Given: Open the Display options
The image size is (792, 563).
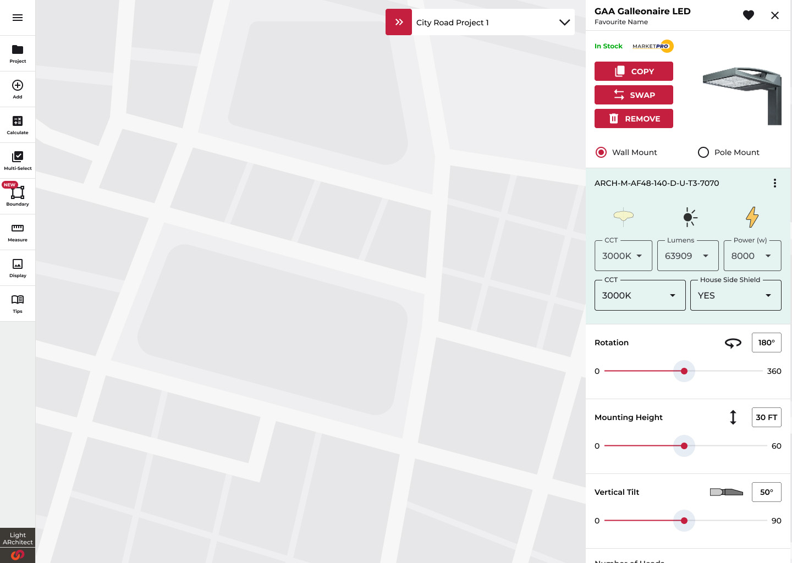Looking at the screenshot, I should coord(18,268).
